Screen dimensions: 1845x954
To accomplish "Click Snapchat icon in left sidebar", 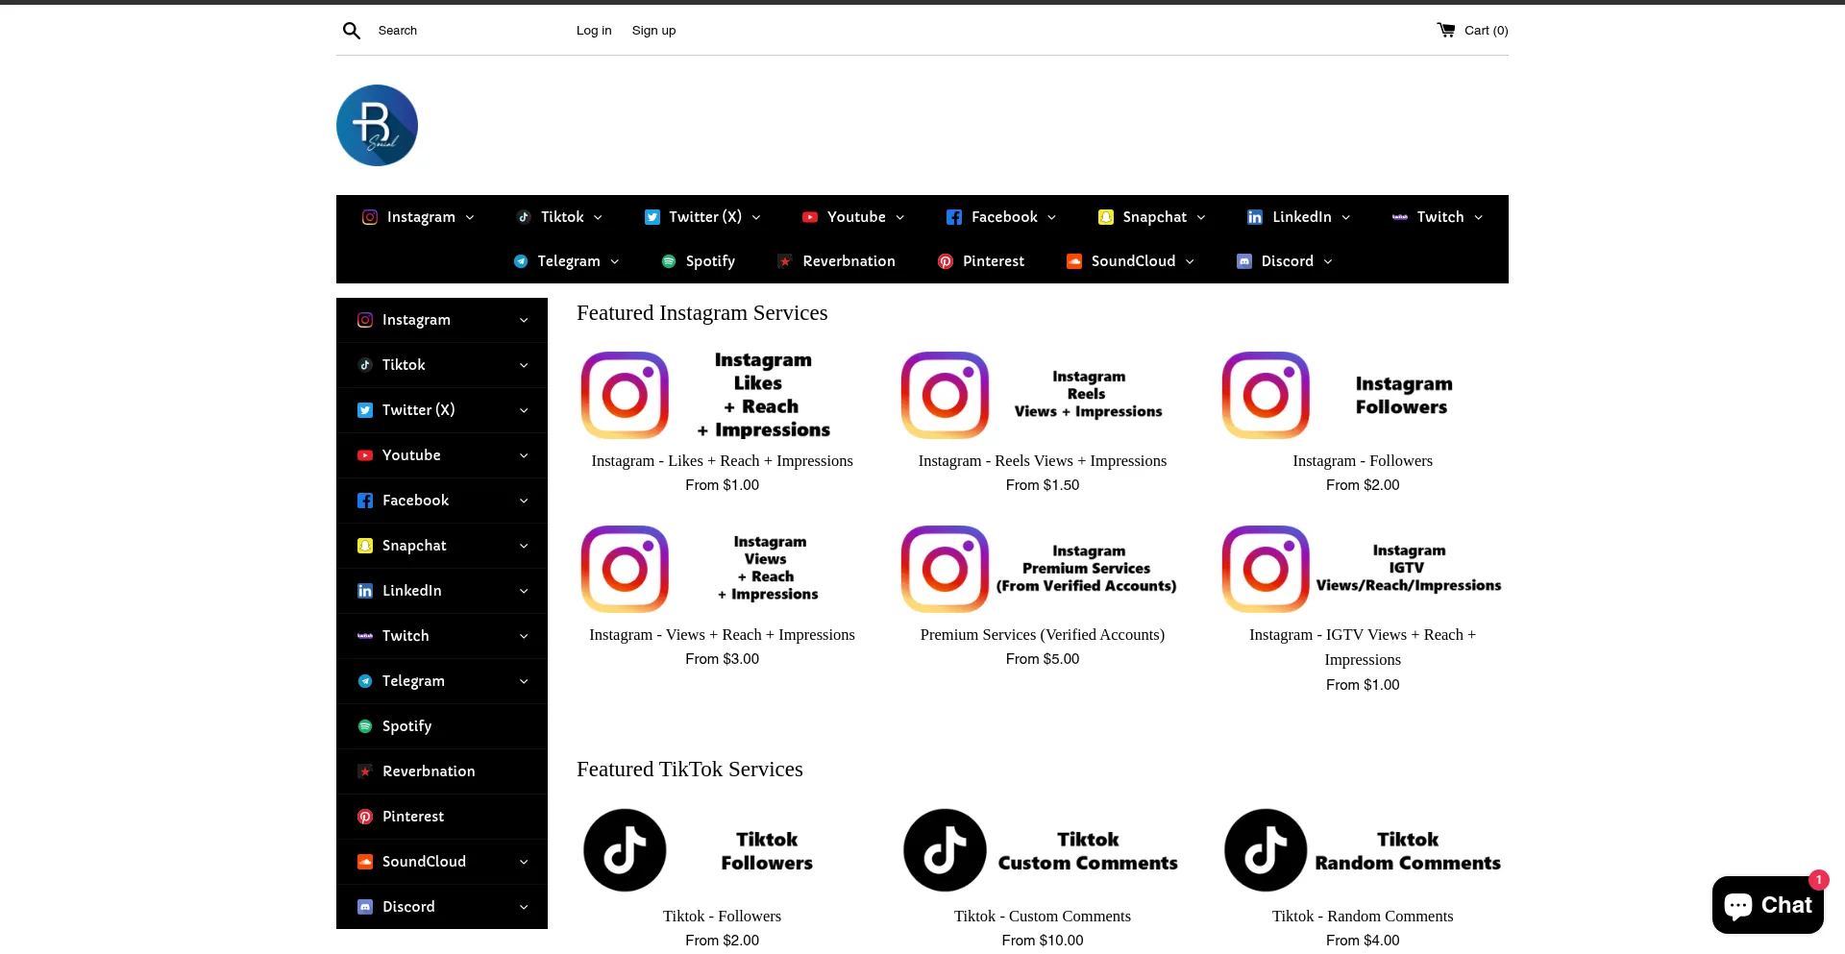I will (365, 546).
